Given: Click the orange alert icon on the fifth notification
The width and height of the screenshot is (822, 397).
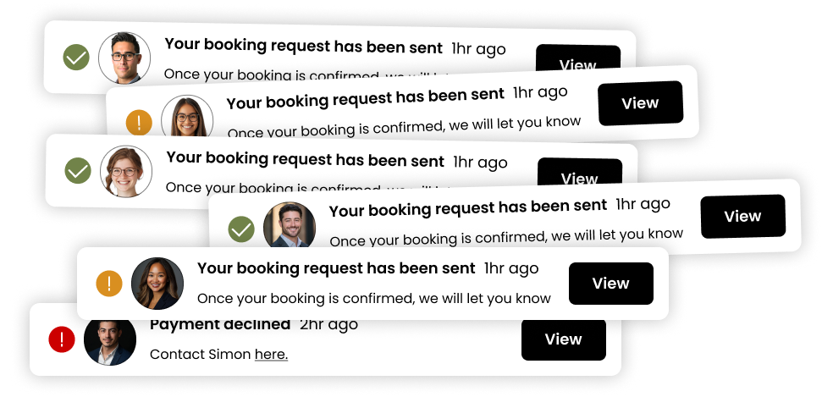Looking at the screenshot, I should 109,283.
